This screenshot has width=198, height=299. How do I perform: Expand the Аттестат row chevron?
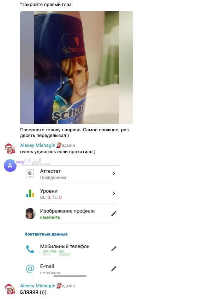(x=114, y=173)
